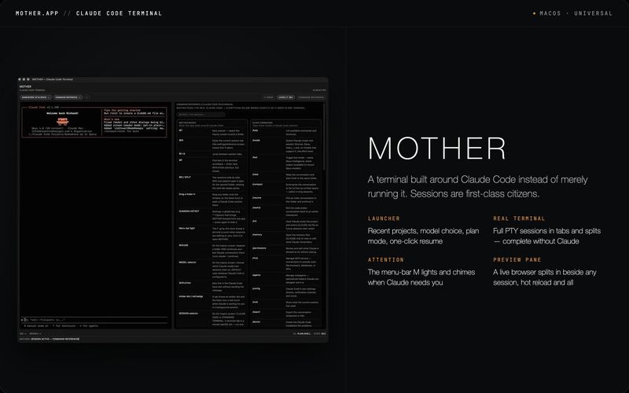Viewport: 629px width, 393px height.
Task: Select the large MOTHER heading
Action: (436, 149)
